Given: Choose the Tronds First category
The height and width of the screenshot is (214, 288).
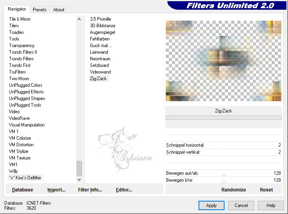Looking at the screenshot, I should tap(20, 65).
